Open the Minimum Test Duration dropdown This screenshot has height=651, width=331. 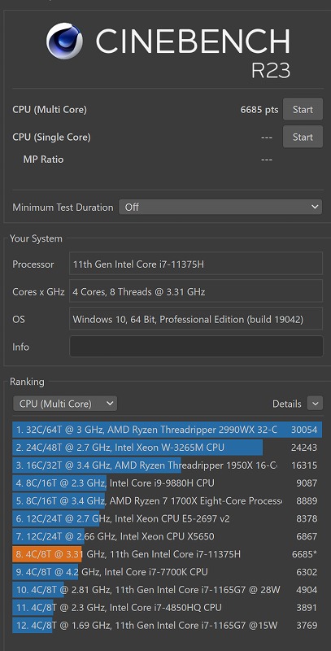tap(220, 207)
